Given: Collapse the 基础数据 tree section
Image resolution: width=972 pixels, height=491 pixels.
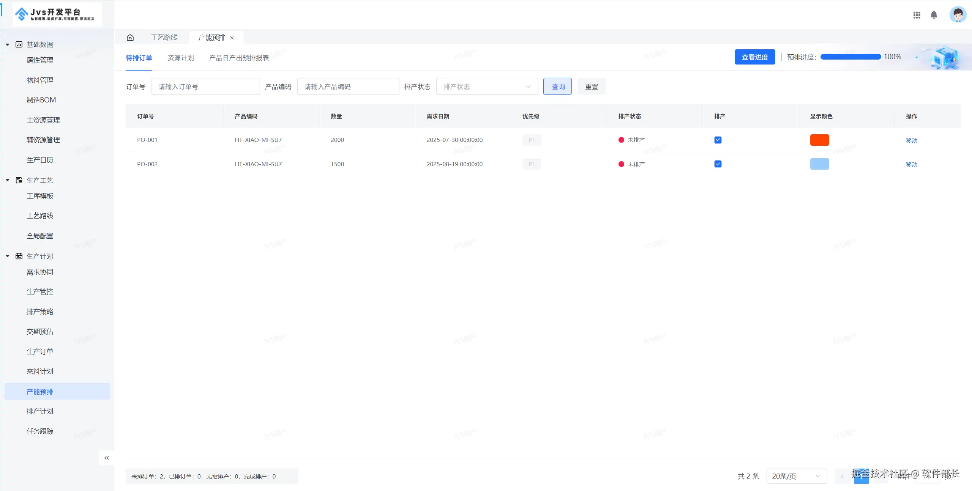Looking at the screenshot, I should point(8,45).
